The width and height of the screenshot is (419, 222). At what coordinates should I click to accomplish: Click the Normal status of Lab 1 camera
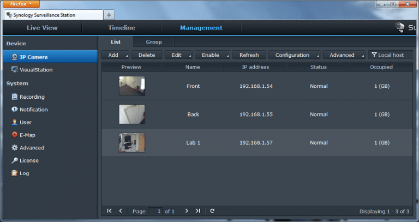coord(319,143)
